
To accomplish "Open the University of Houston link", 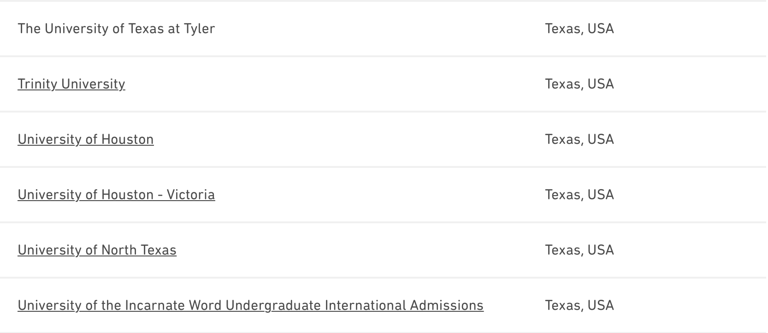I will click(86, 139).
